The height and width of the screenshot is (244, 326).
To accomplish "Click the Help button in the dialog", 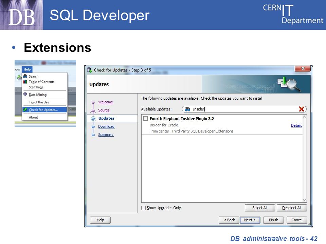I will tap(101, 220).
